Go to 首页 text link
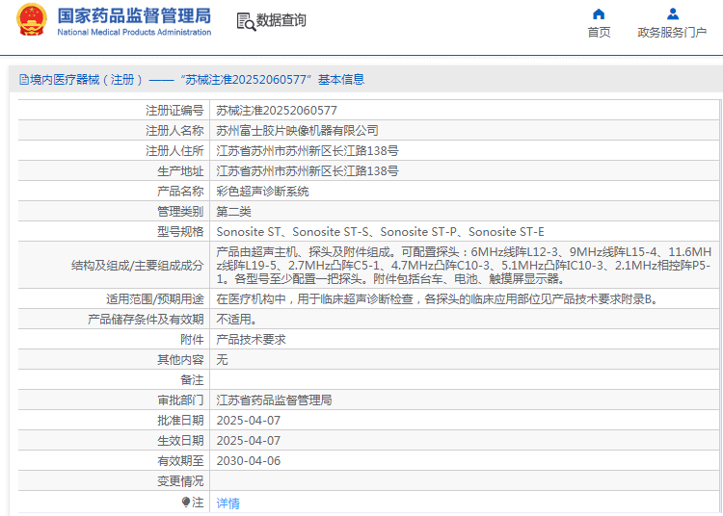This screenshot has height=516, width=723. [599, 32]
